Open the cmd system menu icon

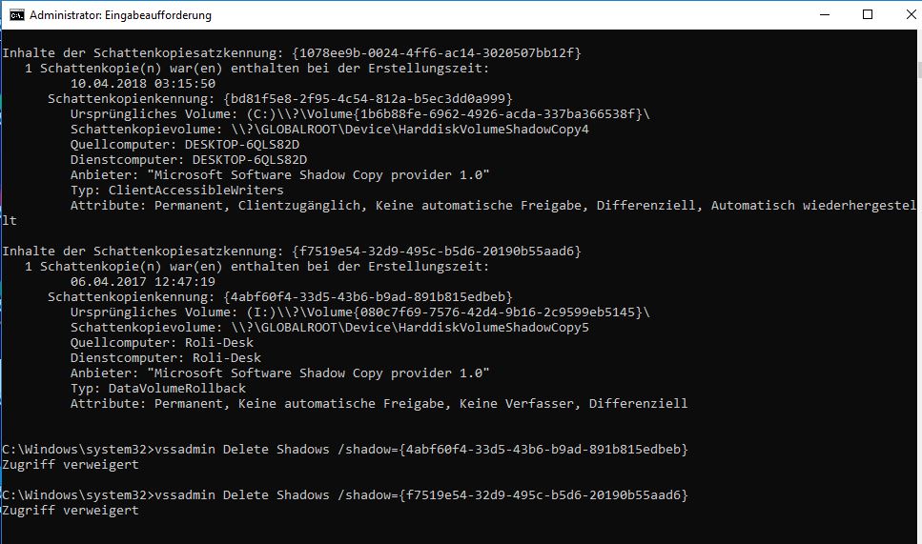[17, 14]
